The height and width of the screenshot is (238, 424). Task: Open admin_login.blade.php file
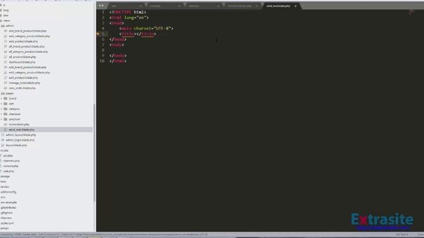click(21, 140)
